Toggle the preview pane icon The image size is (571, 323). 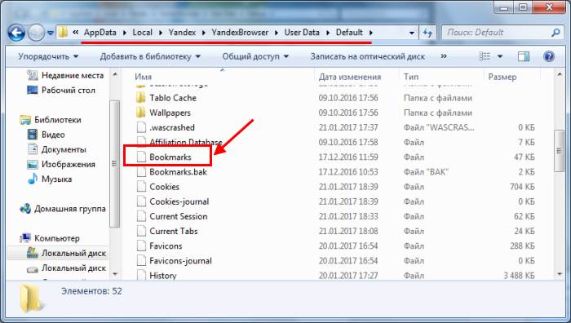click(524, 56)
